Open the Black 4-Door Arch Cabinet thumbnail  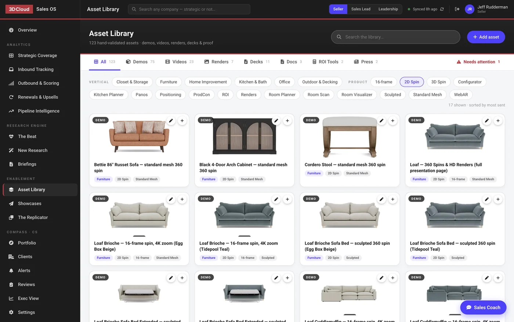coord(245,137)
